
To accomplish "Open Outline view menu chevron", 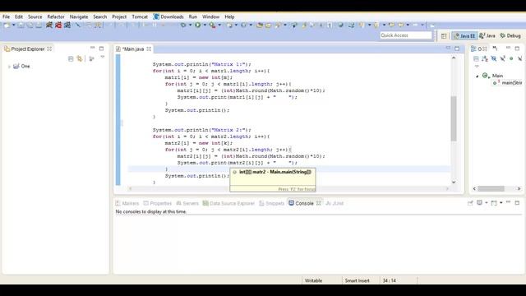I will click(x=477, y=67).
